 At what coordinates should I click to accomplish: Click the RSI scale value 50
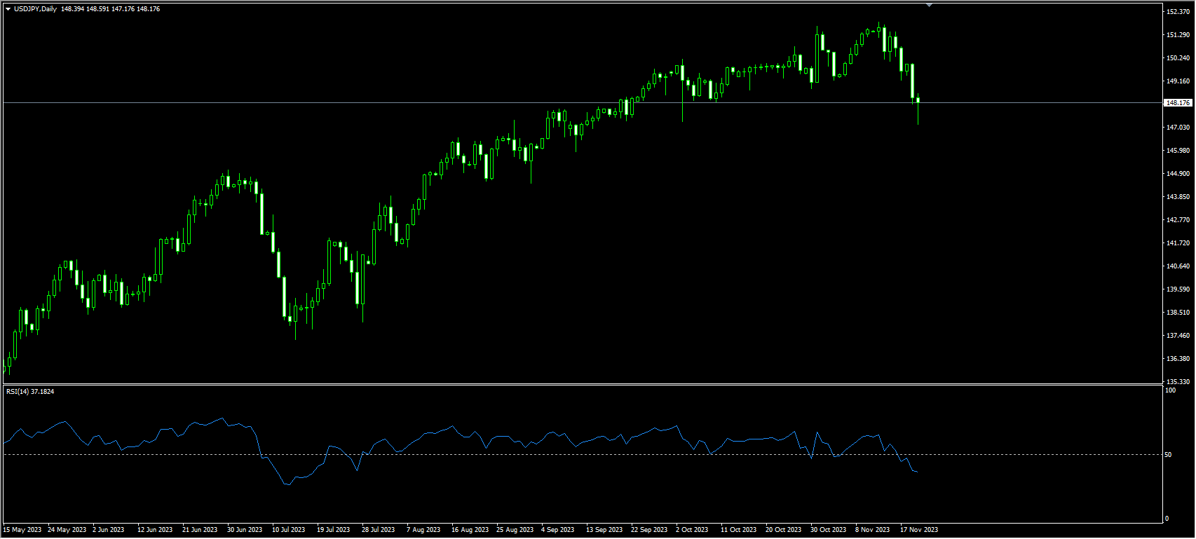click(x=1168, y=455)
